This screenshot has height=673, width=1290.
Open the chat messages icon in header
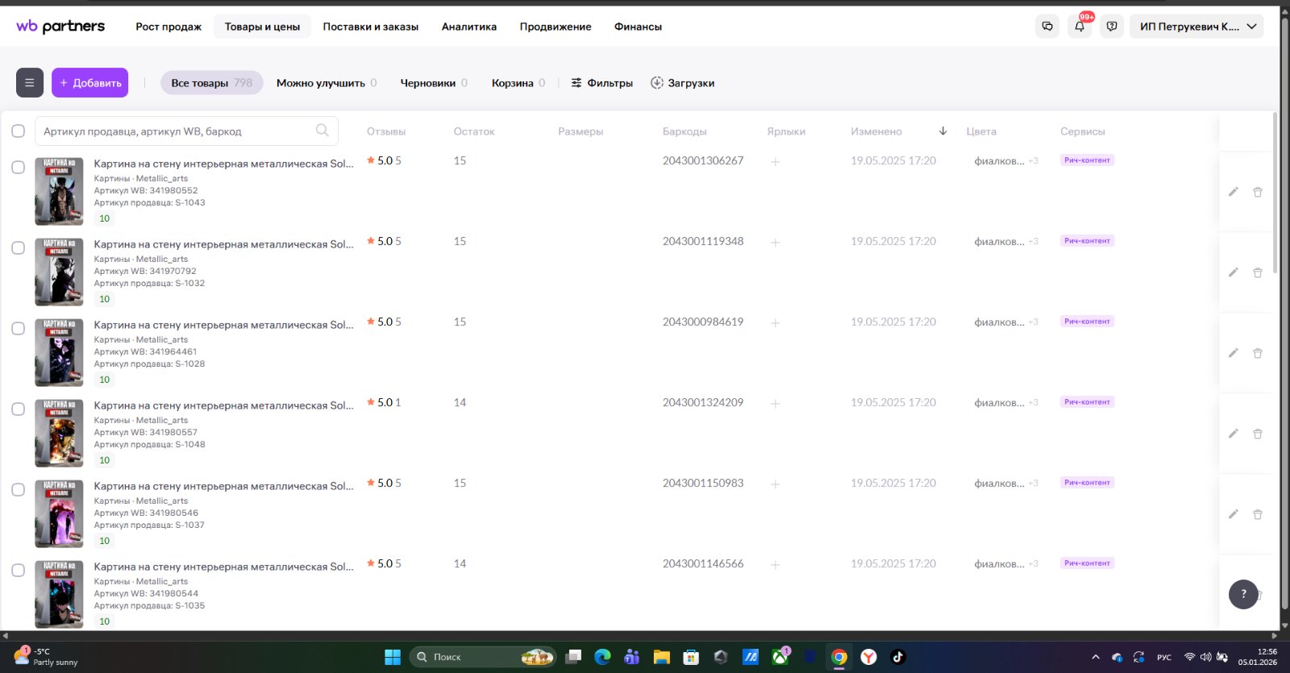coord(1047,27)
